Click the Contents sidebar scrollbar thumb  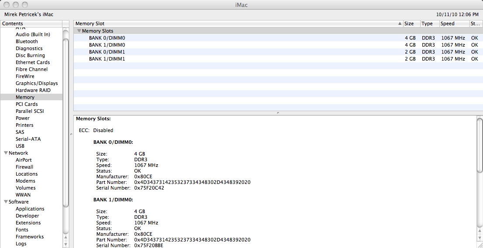65,123
